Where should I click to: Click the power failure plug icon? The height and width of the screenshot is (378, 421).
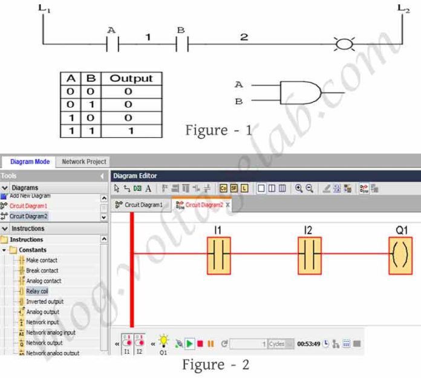(x=179, y=344)
